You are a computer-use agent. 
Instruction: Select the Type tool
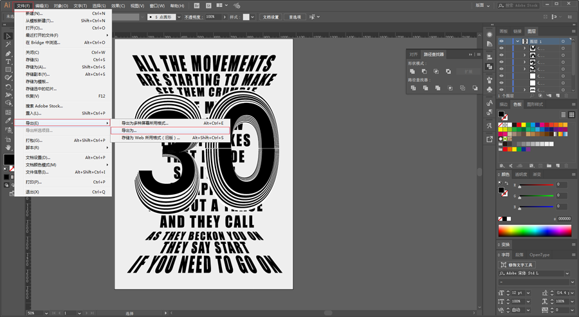(x=8, y=61)
